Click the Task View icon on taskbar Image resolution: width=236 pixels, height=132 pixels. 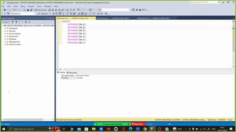[x=64, y=129]
